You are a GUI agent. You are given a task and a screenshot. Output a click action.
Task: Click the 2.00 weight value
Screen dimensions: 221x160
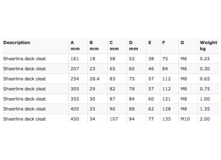(x=205, y=119)
